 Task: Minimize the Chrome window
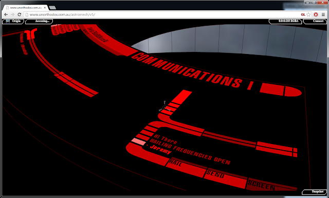pos(307,2)
